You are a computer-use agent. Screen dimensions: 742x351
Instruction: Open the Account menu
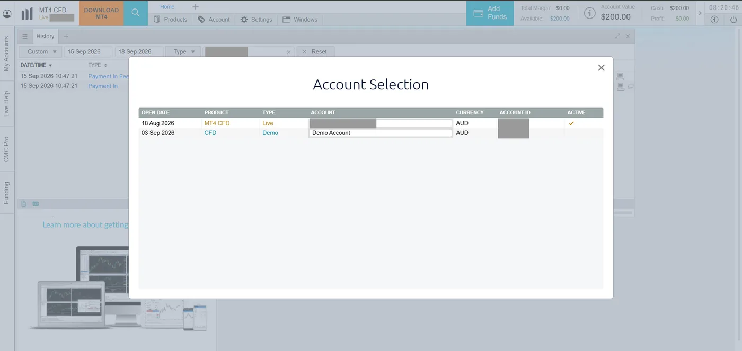214,20
